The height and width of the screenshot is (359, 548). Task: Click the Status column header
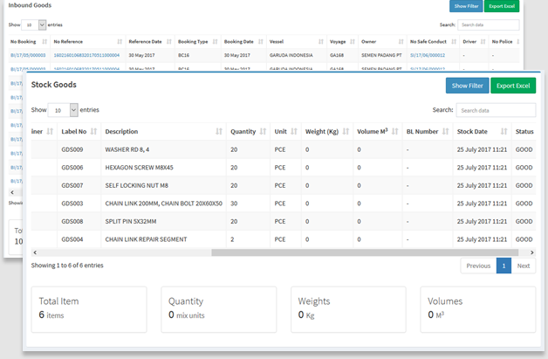[x=524, y=132]
